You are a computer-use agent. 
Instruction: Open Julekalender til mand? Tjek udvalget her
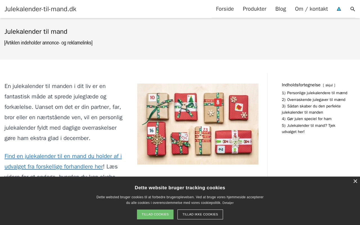point(309,129)
